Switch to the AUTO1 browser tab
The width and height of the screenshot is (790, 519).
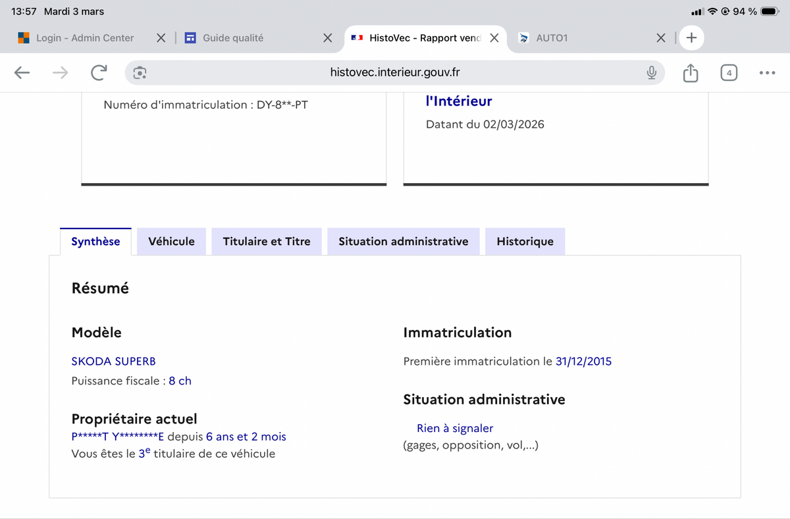point(552,38)
